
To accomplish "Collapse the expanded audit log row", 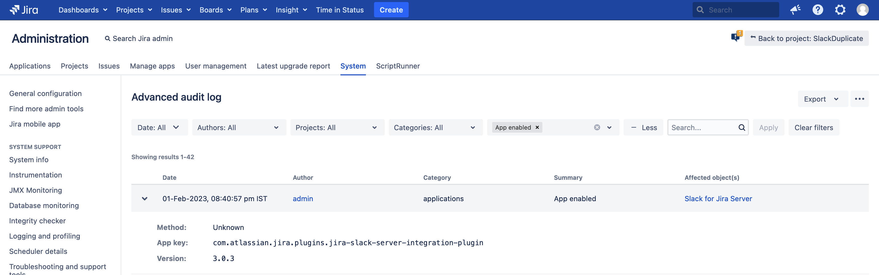I will click(x=145, y=199).
